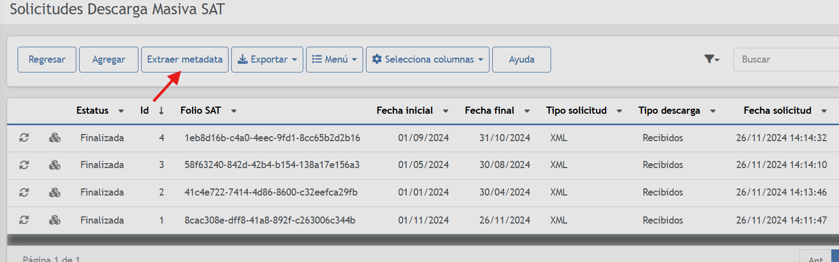This screenshot has width=839, height=262.
Task: Expand the Tipo descarga column filter arrow
Action: coord(713,111)
